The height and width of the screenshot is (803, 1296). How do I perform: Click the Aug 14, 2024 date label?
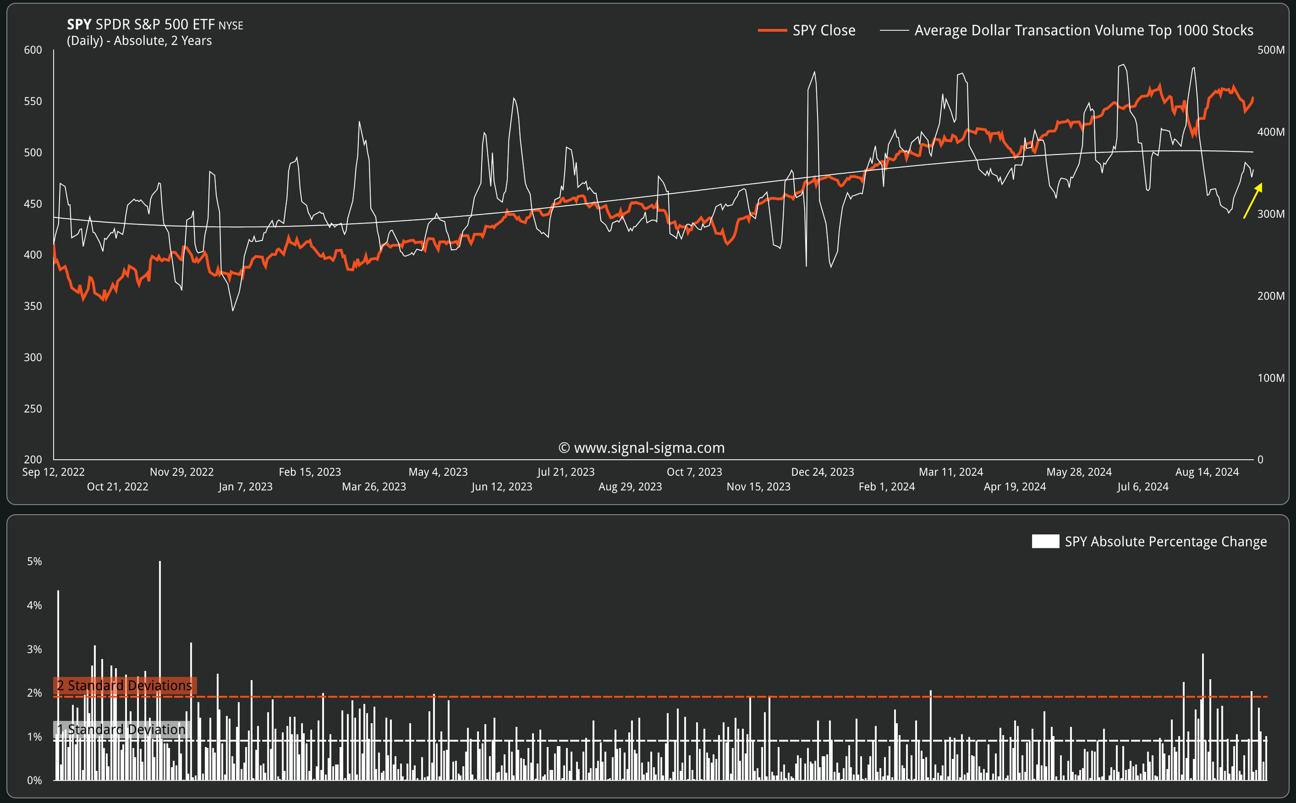(1207, 472)
